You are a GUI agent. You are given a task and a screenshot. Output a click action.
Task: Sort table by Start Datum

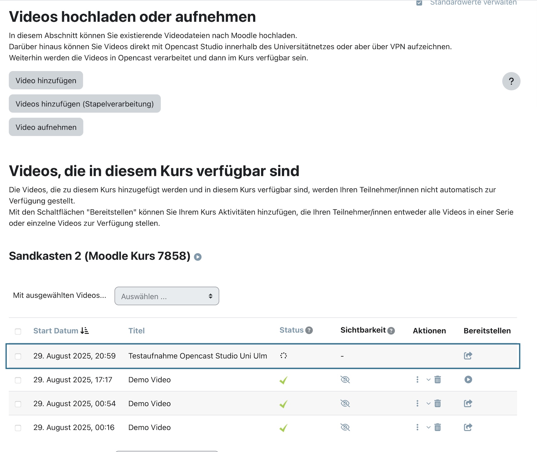click(56, 331)
